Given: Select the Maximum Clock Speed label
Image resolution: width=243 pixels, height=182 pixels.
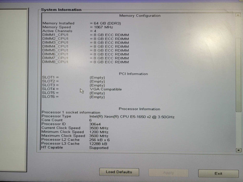Looking at the screenshot, I should [63, 136].
